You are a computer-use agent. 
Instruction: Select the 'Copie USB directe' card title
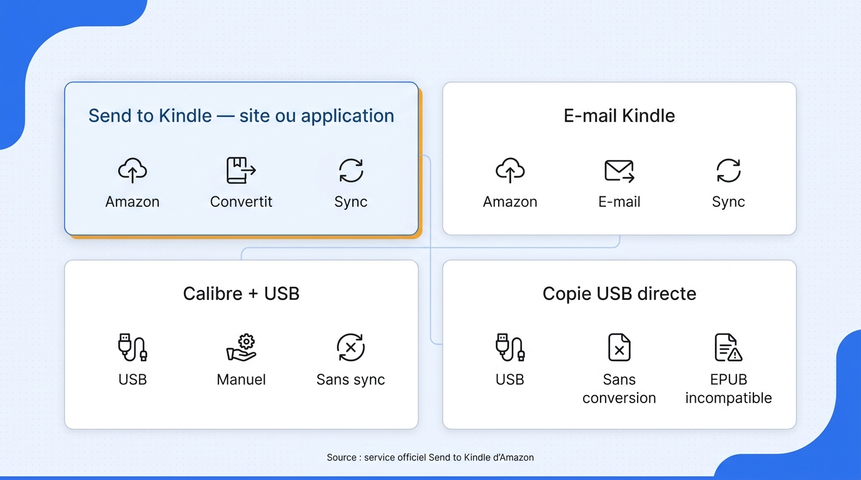pyautogui.click(x=619, y=293)
